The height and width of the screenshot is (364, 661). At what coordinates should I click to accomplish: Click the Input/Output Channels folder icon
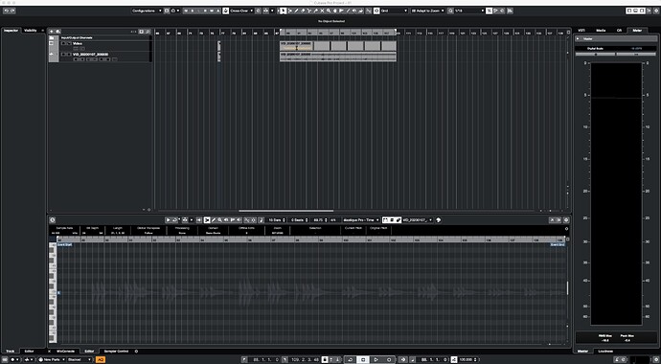tap(52, 38)
